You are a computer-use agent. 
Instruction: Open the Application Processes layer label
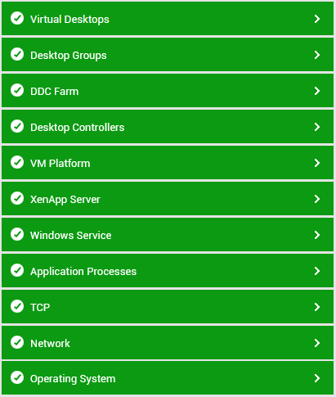[x=83, y=272]
